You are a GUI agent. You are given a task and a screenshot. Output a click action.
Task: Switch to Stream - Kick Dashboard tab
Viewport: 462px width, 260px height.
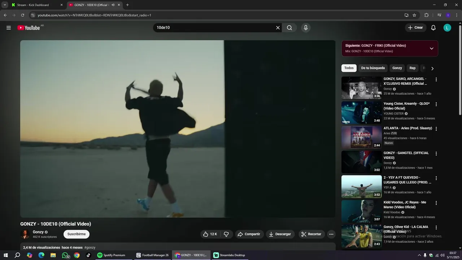[x=37, y=5]
